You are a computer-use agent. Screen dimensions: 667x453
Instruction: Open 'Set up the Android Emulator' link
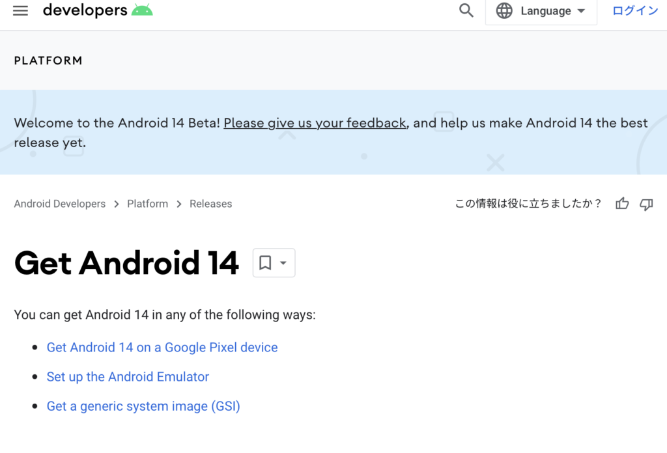coord(128,377)
